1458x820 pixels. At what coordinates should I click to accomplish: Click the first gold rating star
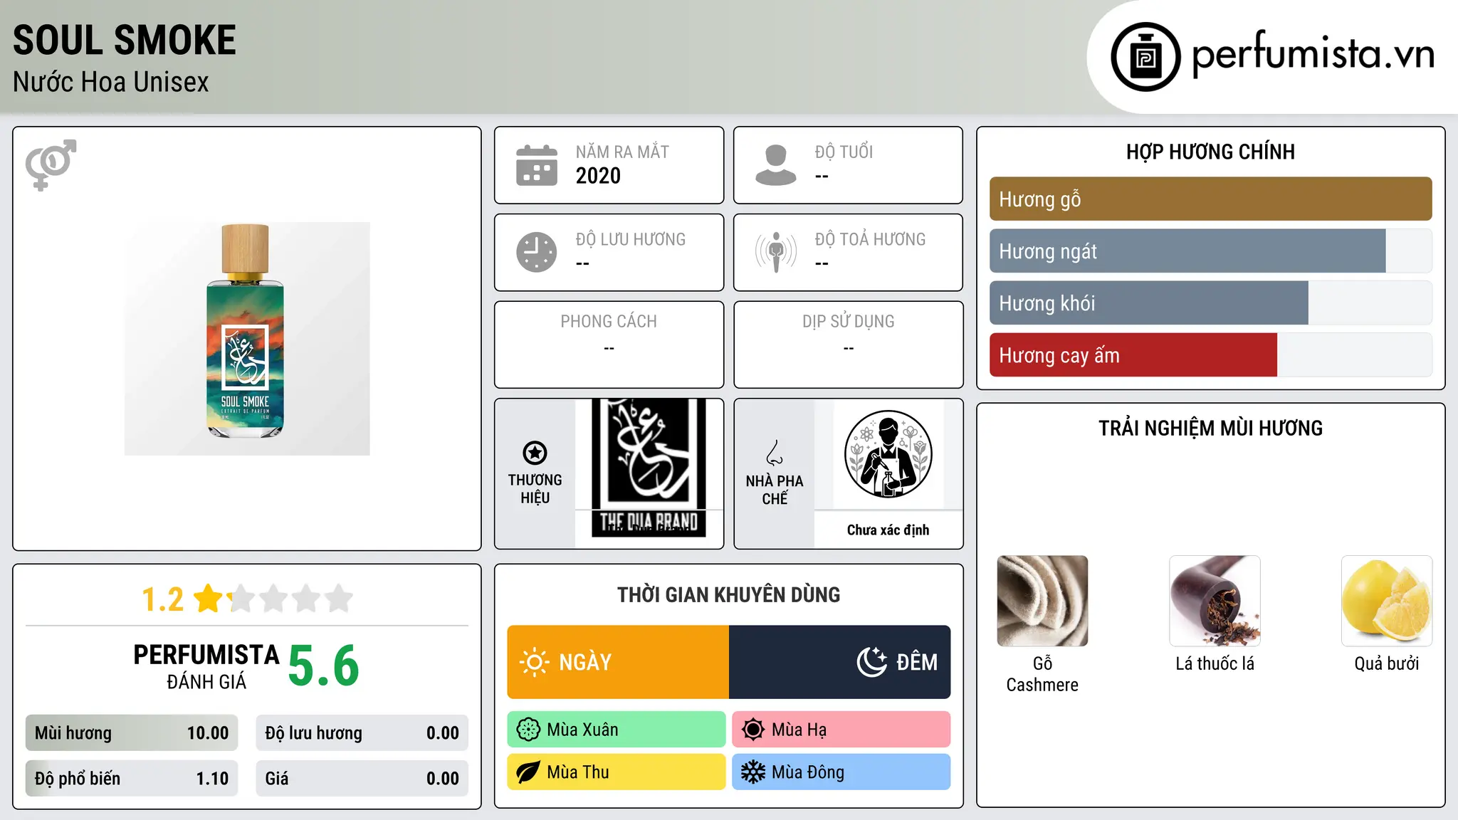tap(209, 599)
